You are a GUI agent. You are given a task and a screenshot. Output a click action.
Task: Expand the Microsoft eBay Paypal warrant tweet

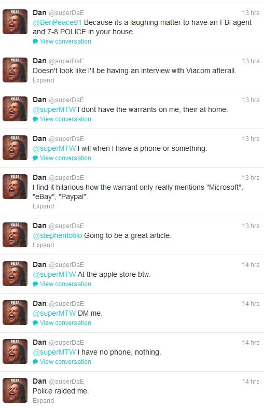click(43, 206)
